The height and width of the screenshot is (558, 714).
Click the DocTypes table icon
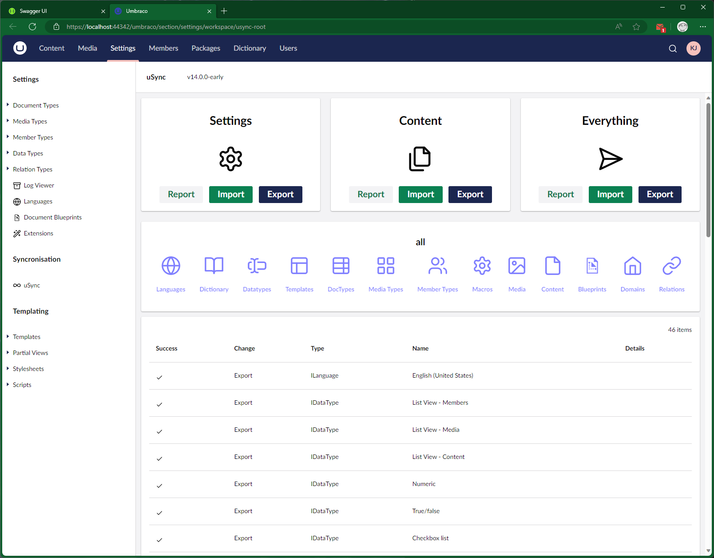pos(341,266)
